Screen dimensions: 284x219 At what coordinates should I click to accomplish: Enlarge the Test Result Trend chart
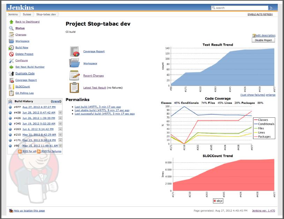[x=270, y=95]
